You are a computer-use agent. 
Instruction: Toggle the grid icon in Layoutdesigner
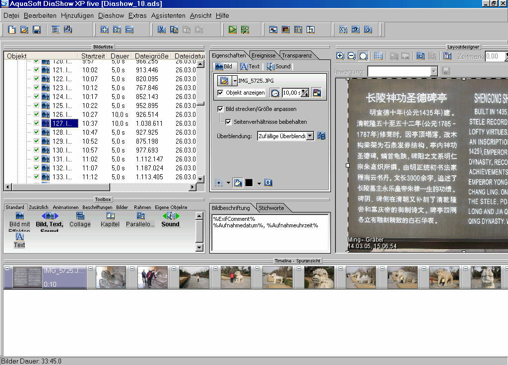click(x=378, y=56)
